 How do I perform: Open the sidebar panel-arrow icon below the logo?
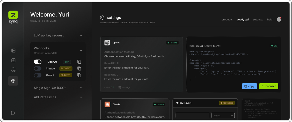[13, 50]
